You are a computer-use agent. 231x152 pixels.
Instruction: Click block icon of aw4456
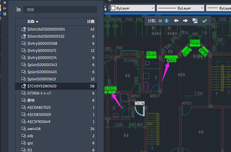point(24,129)
